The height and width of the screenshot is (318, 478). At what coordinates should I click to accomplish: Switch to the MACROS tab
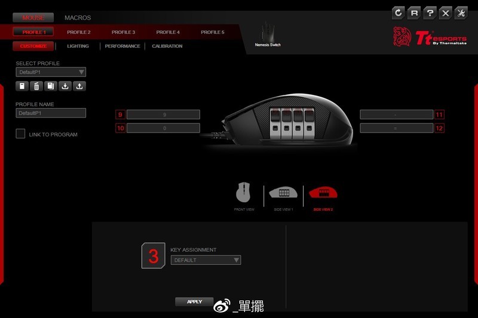[78, 18]
